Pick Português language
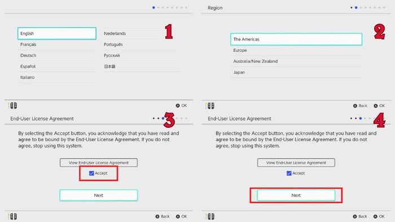The image size is (395, 222). (x=141, y=45)
